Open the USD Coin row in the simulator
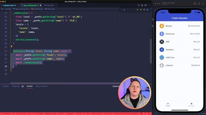Viewport: 206px width, 115px height. point(180,57)
